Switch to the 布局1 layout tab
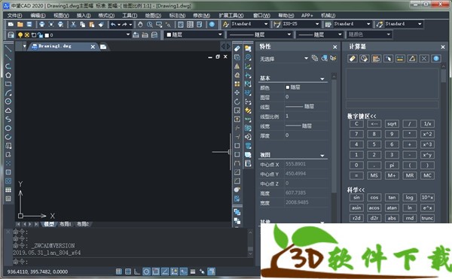452x279 pixels. 66,224
